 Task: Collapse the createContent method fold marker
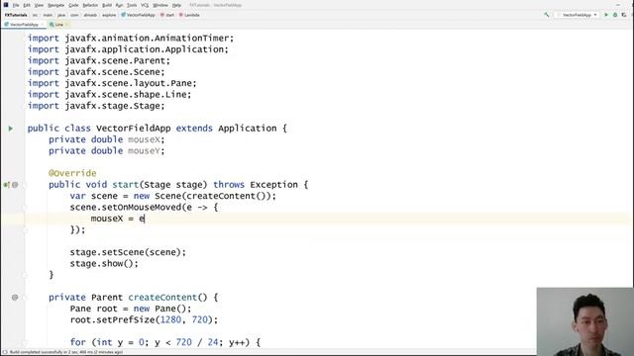24,298
